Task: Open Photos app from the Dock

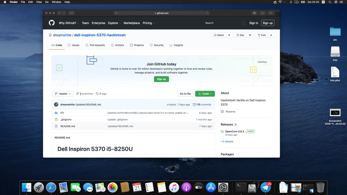Action: click(x=113, y=187)
